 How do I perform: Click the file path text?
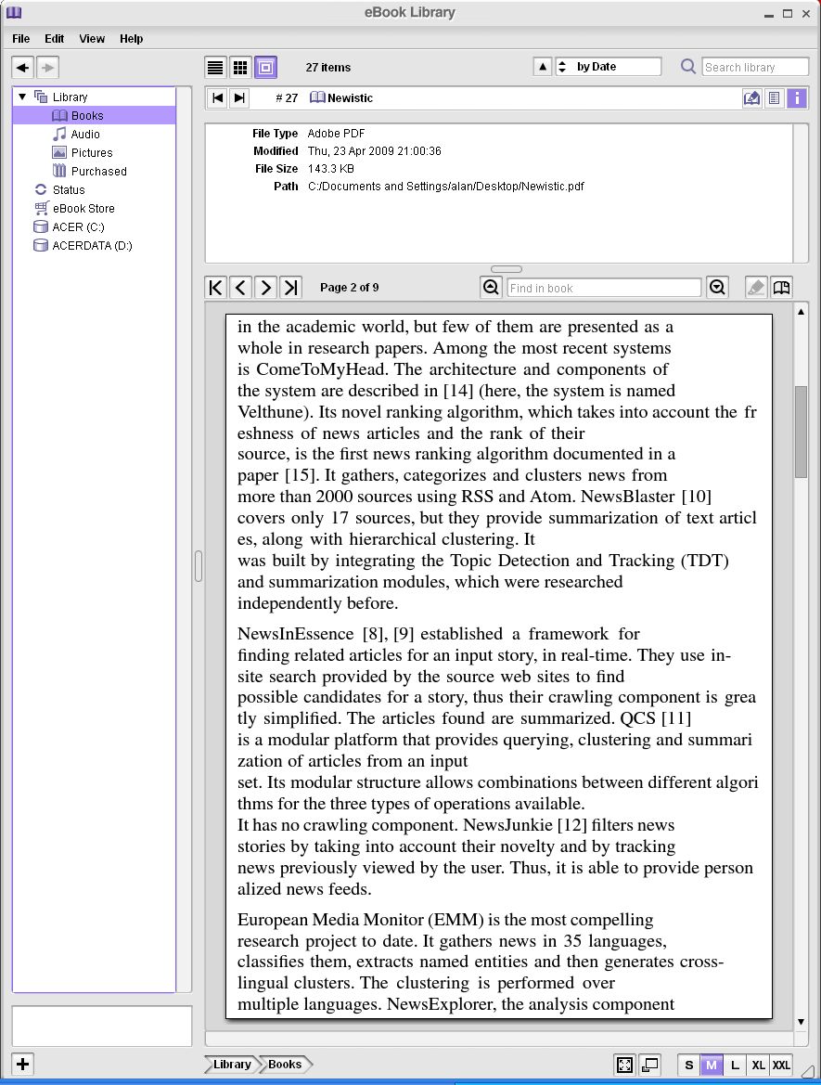(446, 187)
